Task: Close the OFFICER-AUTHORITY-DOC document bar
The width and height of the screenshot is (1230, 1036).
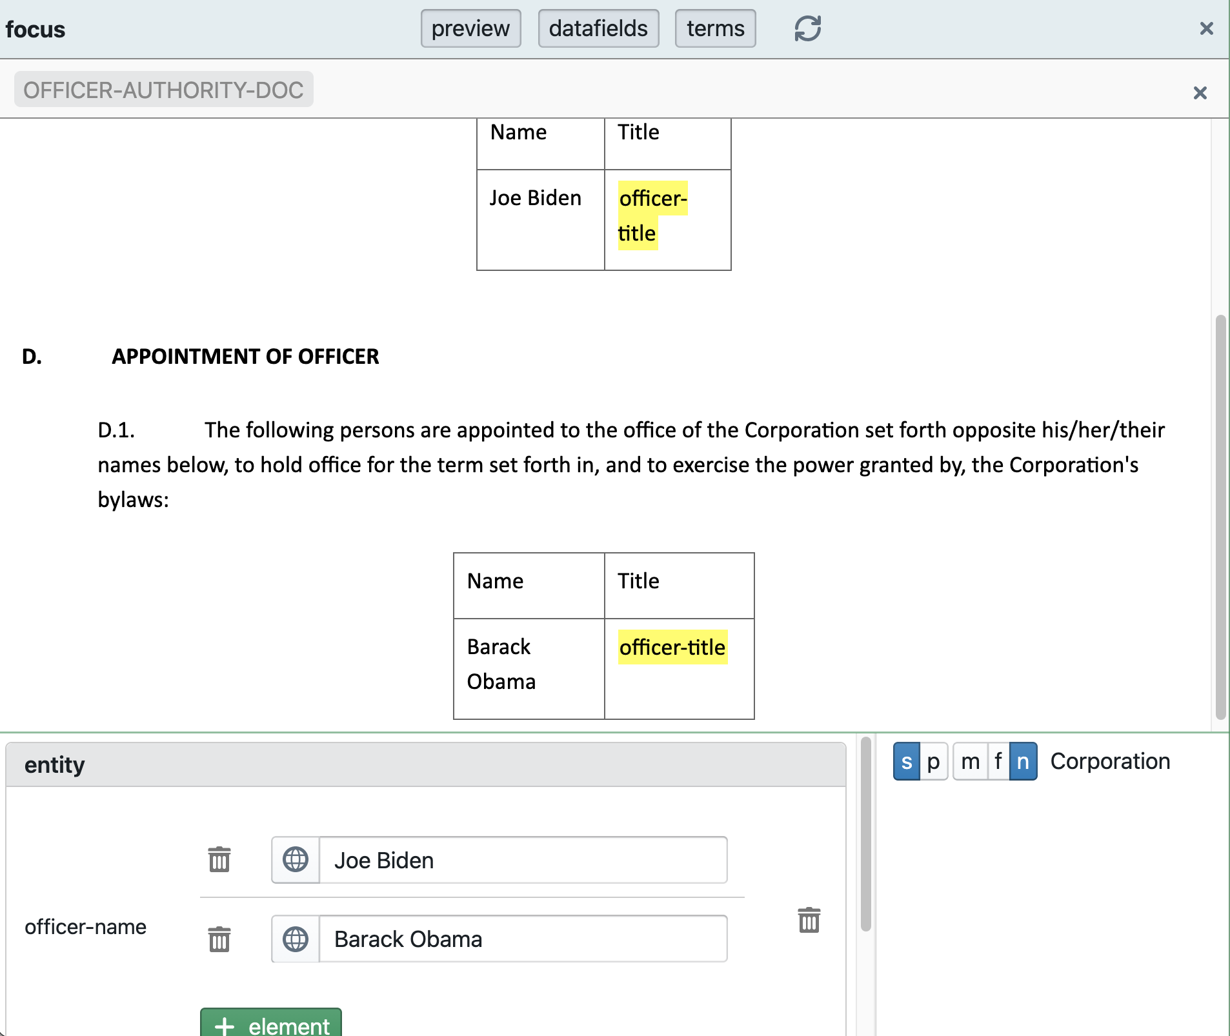Action: pos(1200,93)
